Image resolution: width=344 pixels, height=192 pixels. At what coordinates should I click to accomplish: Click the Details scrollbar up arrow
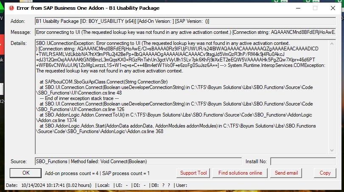(332, 44)
